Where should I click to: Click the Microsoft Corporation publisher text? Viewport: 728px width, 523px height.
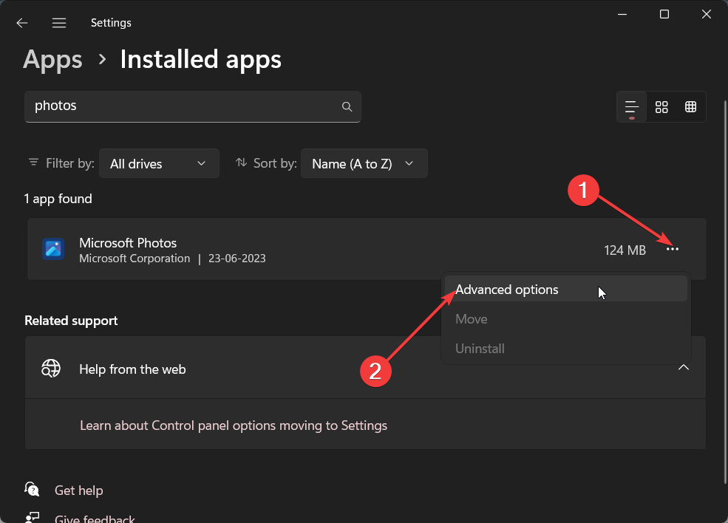tap(135, 259)
